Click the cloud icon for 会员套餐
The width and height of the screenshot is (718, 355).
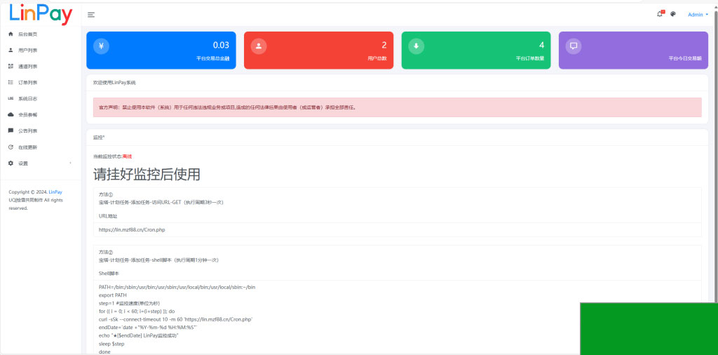11,114
